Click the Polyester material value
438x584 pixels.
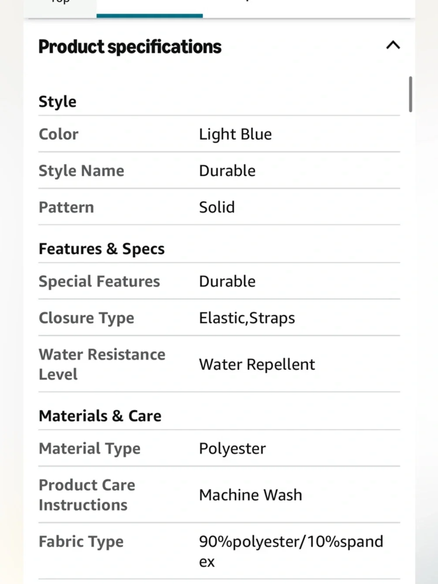point(233,449)
